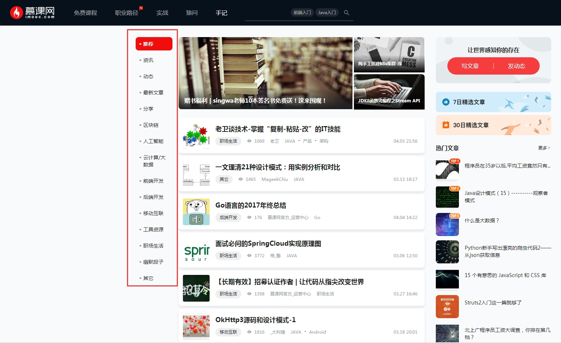Switch to the 资讯 category in sidebar
This screenshot has height=343, width=561.
pos(148,60)
